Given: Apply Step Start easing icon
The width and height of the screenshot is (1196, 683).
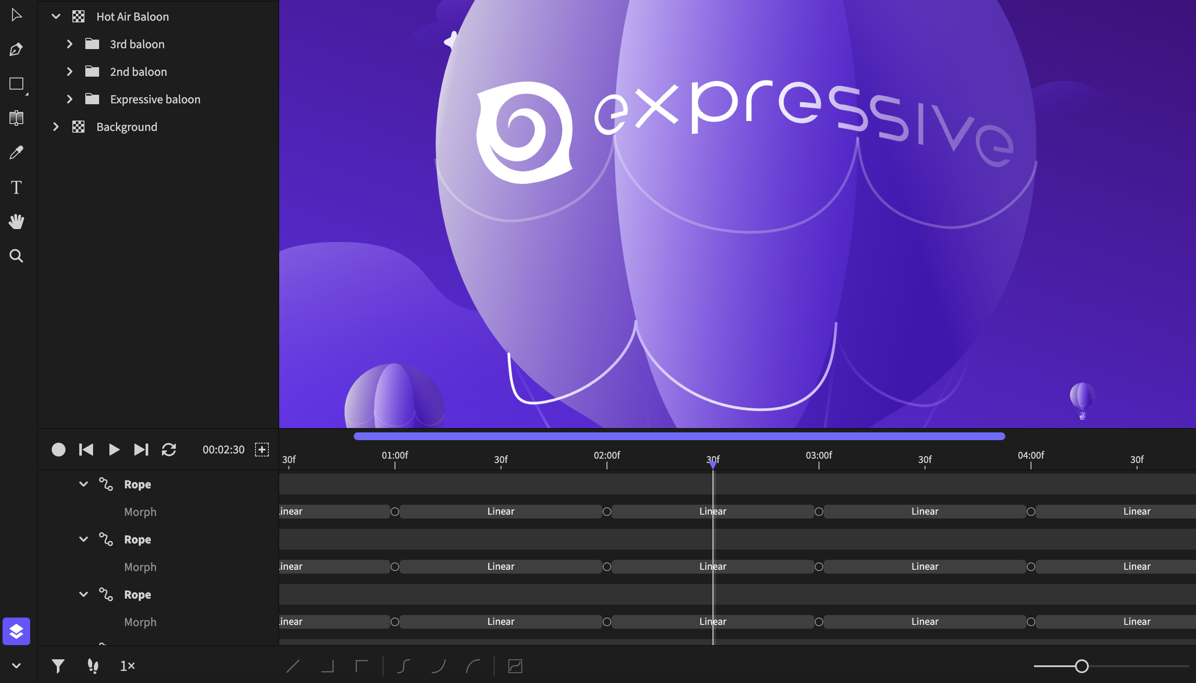Looking at the screenshot, I should (x=362, y=666).
